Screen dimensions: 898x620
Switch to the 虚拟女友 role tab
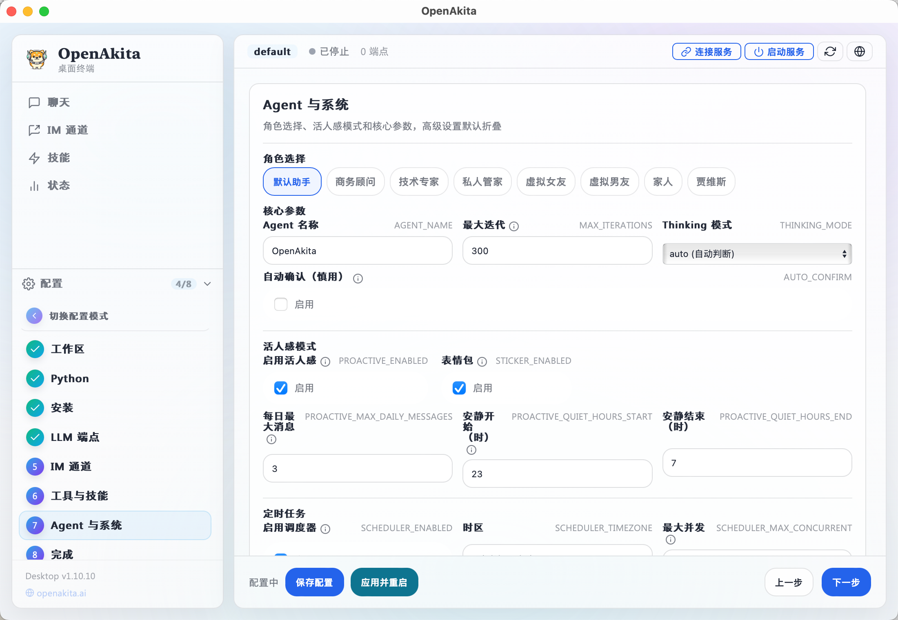[546, 182]
